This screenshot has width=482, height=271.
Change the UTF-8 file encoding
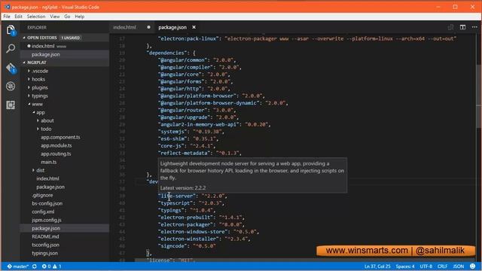coord(426,266)
